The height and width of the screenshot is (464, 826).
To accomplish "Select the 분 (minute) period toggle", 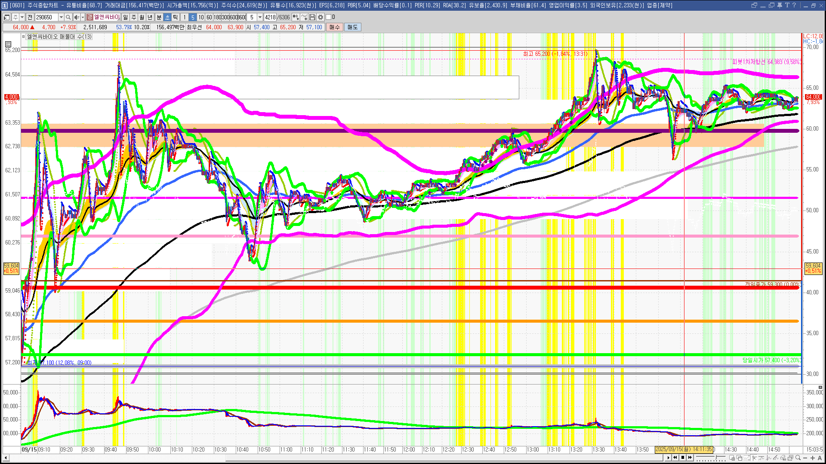I will pyautogui.click(x=159, y=17).
